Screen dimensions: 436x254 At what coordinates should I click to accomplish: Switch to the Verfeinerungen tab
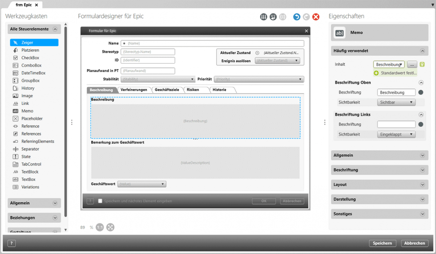click(x=134, y=90)
